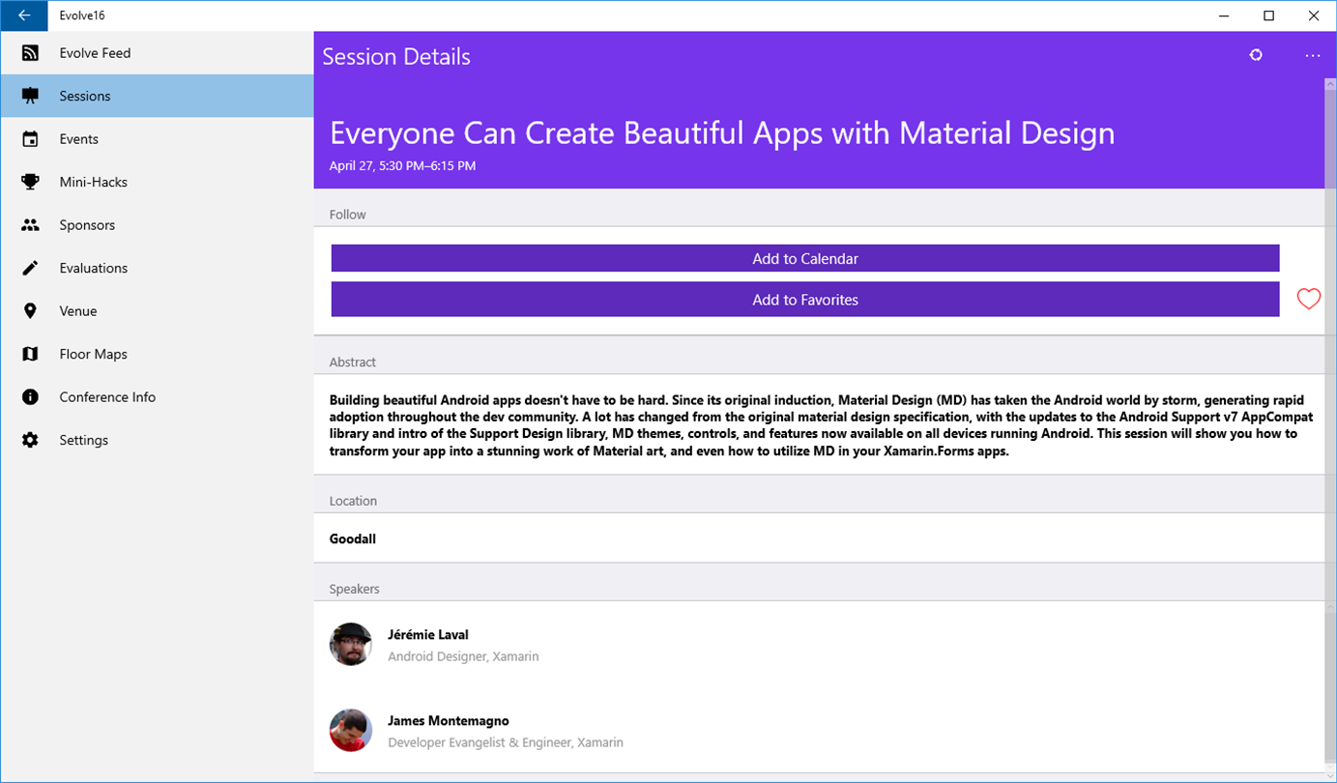The height and width of the screenshot is (783, 1337).
Task: Click the Mini-Hacks trophy icon
Action: point(30,182)
